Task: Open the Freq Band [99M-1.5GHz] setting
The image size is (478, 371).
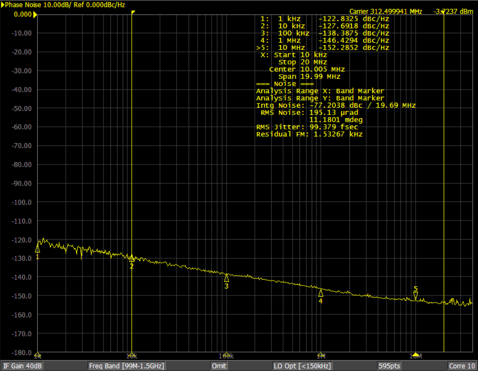Action: [126, 366]
